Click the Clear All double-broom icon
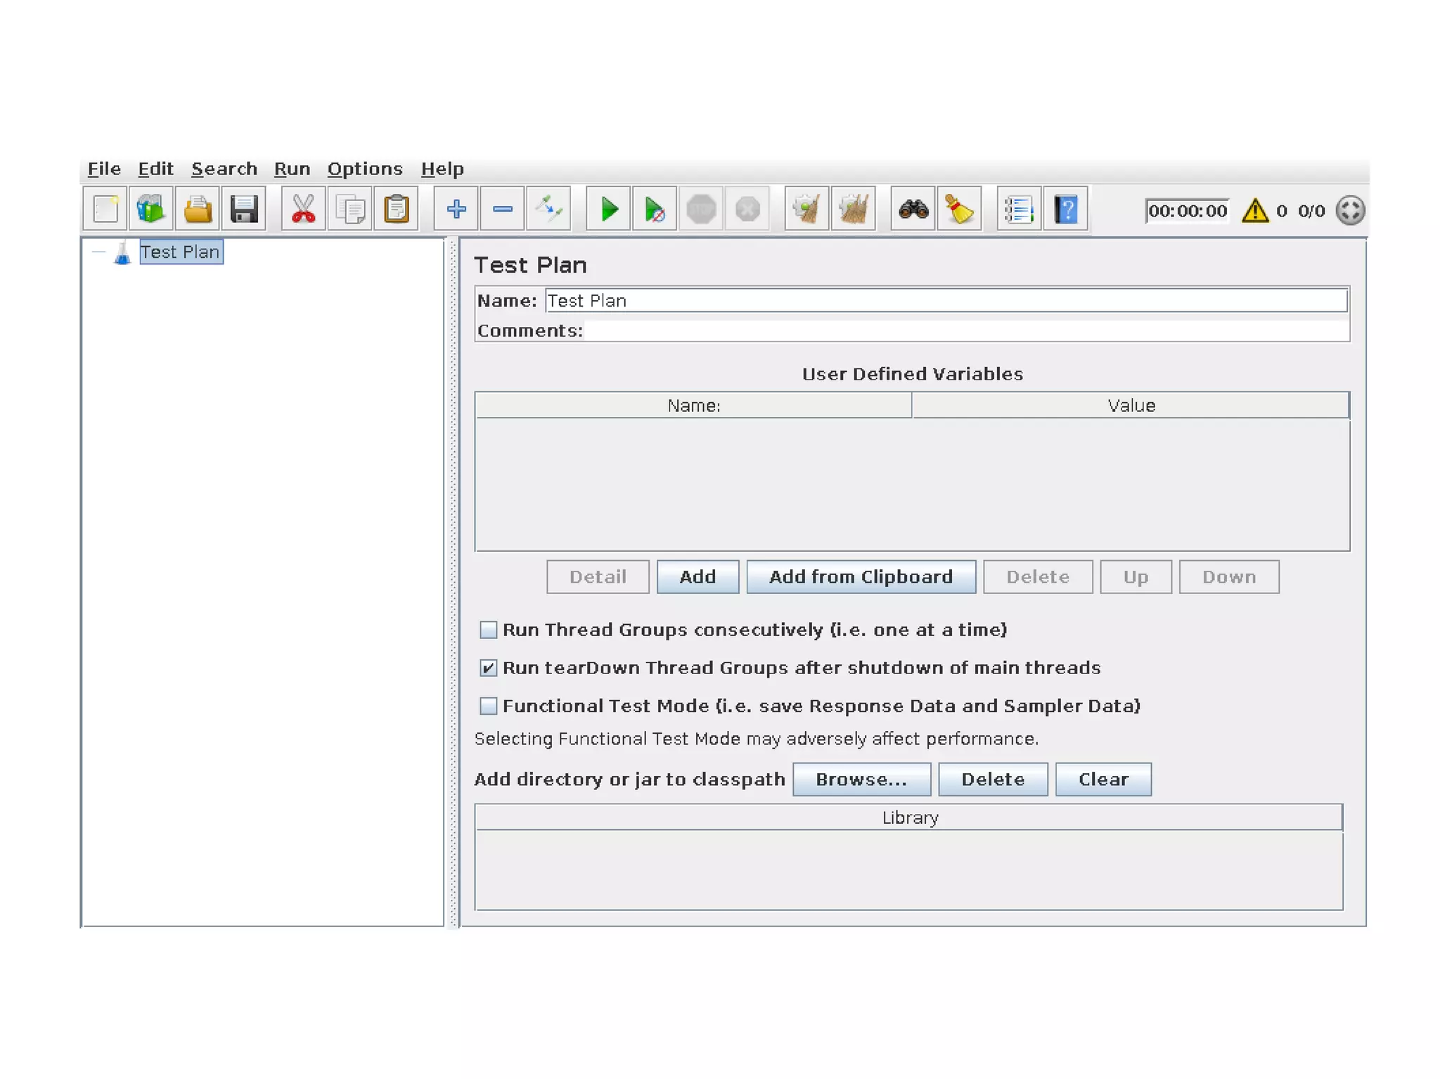Image resolution: width=1440 pixels, height=1079 pixels. coord(853,209)
